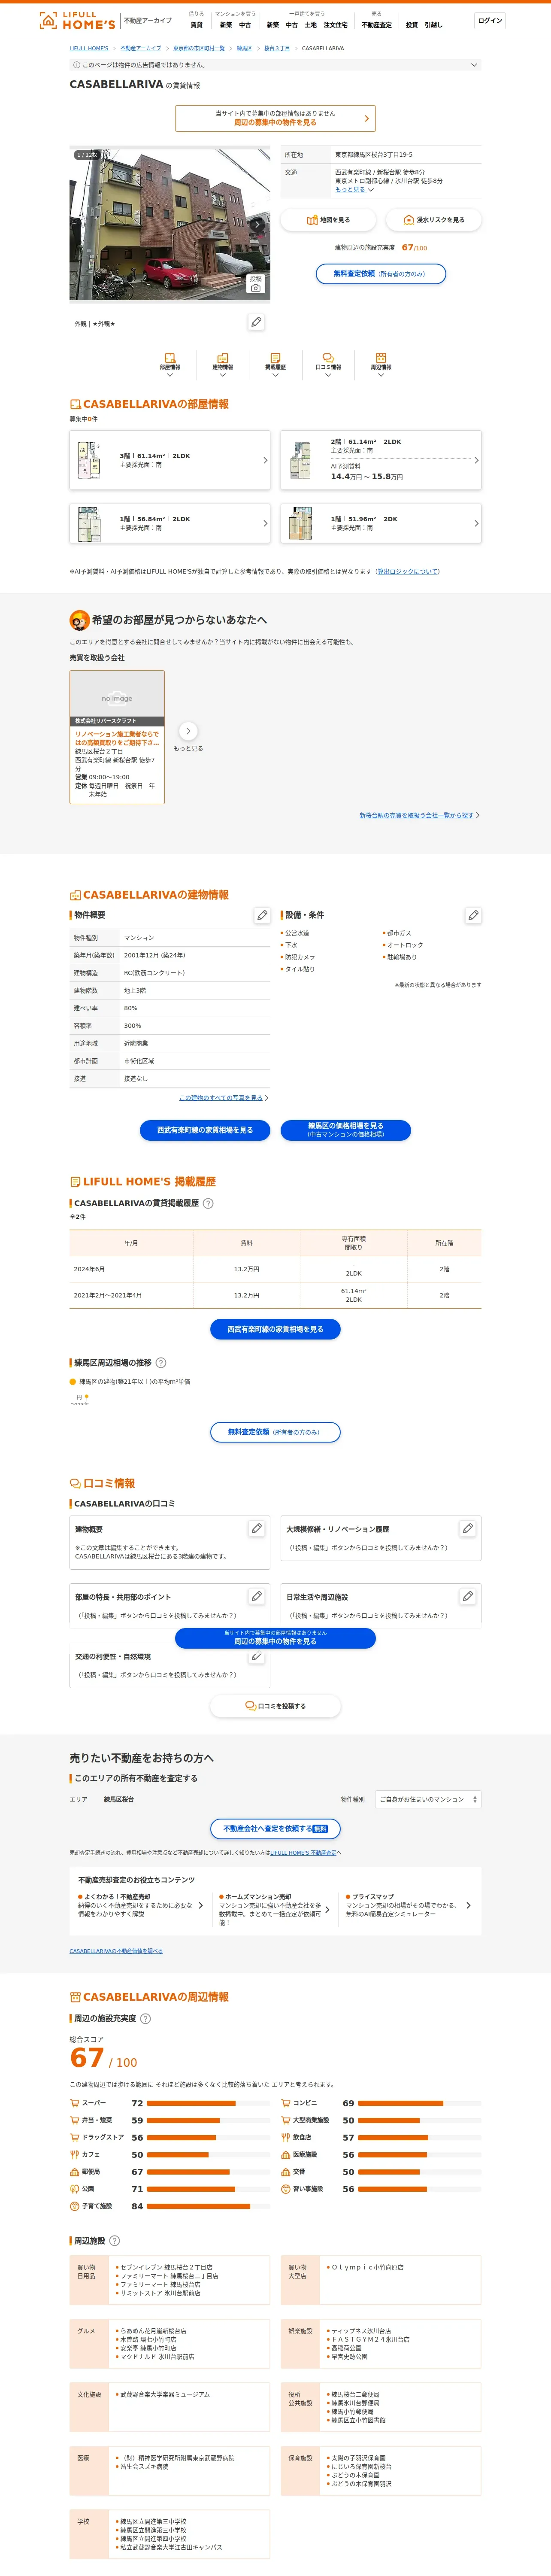Screen dimensions: 551x2576
Task: Edit 設備・条件 with pencil icon
Action: [473, 915]
